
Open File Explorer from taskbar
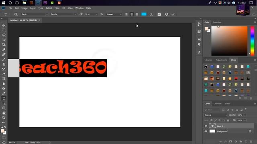click(24, 3)
